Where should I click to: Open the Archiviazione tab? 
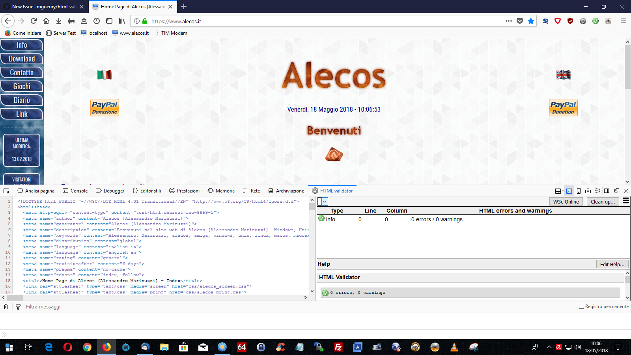286,191
